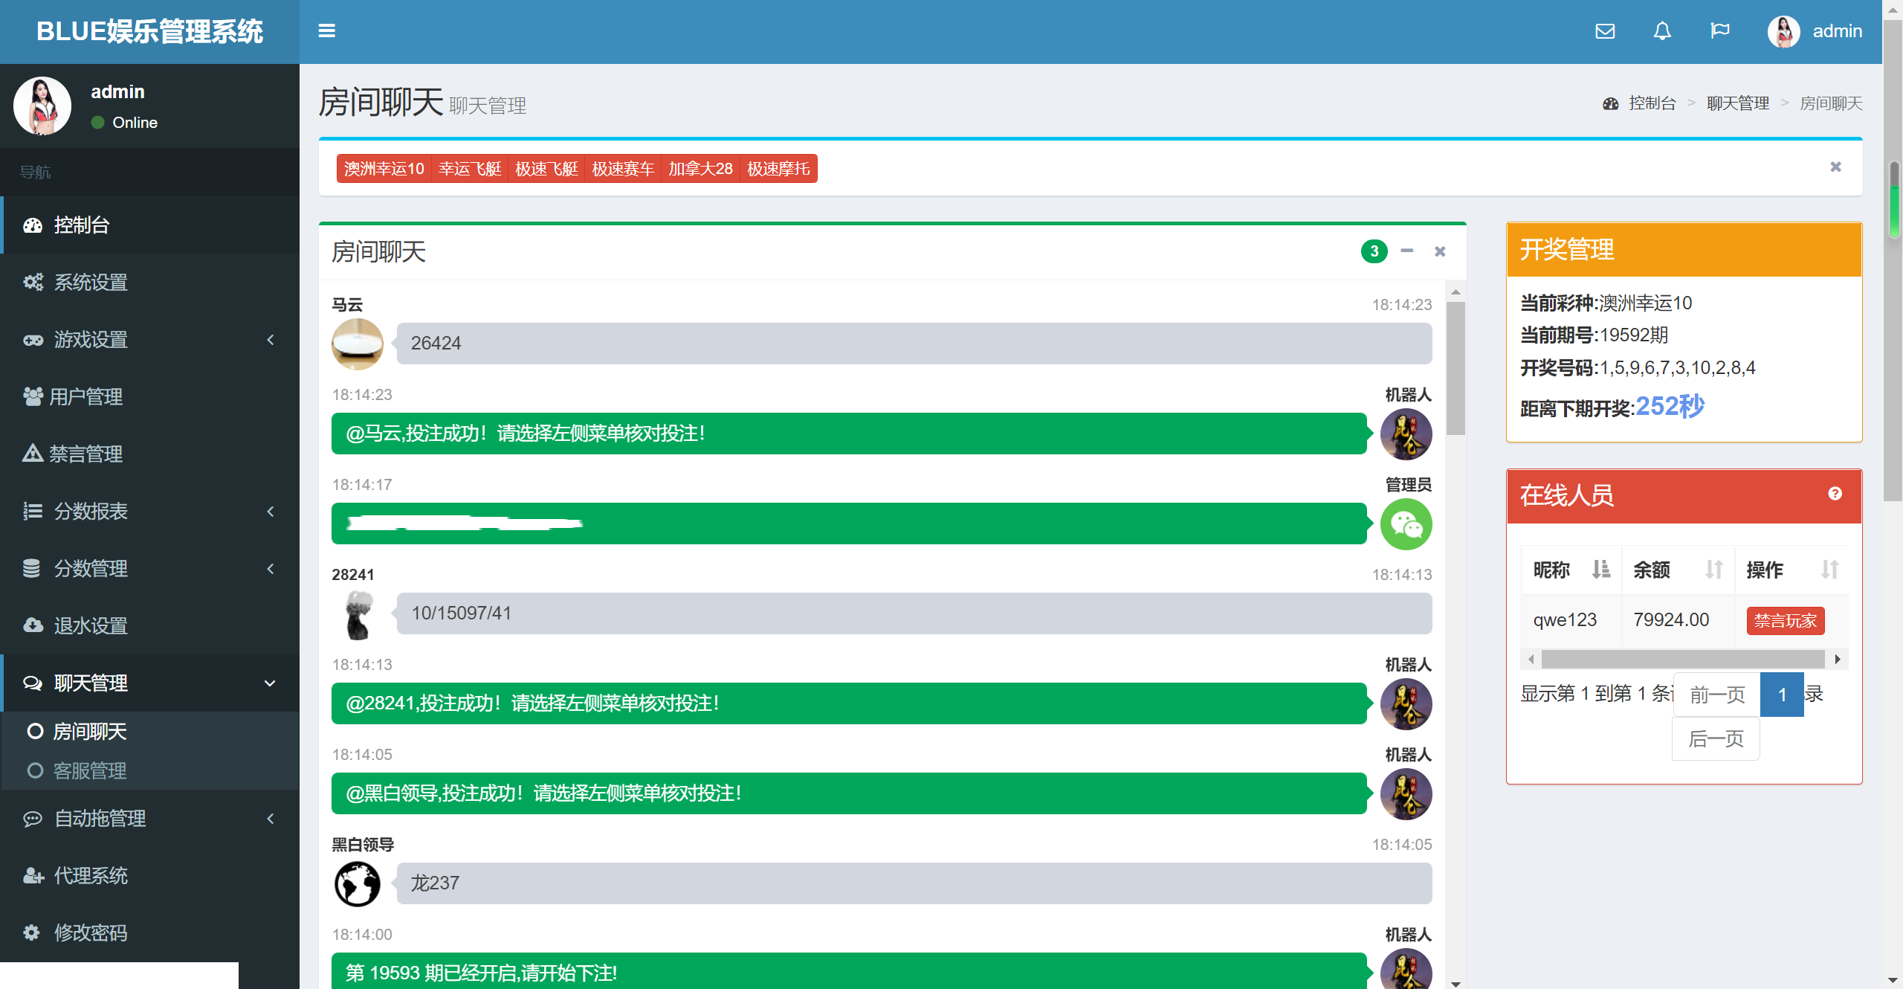Click the green badge showing 3 messages

click(1374, 251)
